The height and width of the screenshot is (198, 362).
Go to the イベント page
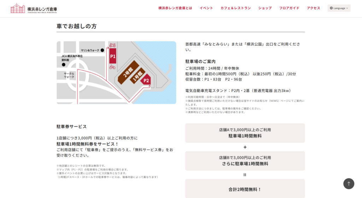[x=206, y=8]
